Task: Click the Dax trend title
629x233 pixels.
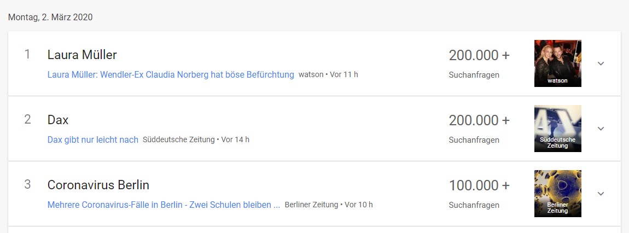Action: coord(58,120)
